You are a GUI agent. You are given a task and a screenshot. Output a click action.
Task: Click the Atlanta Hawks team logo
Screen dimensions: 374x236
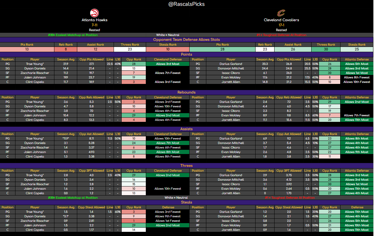pos(94,13)
